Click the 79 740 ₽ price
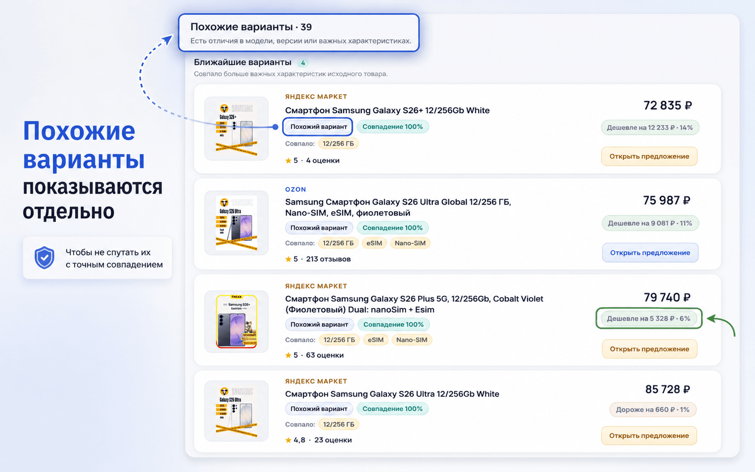 (667, 297)
